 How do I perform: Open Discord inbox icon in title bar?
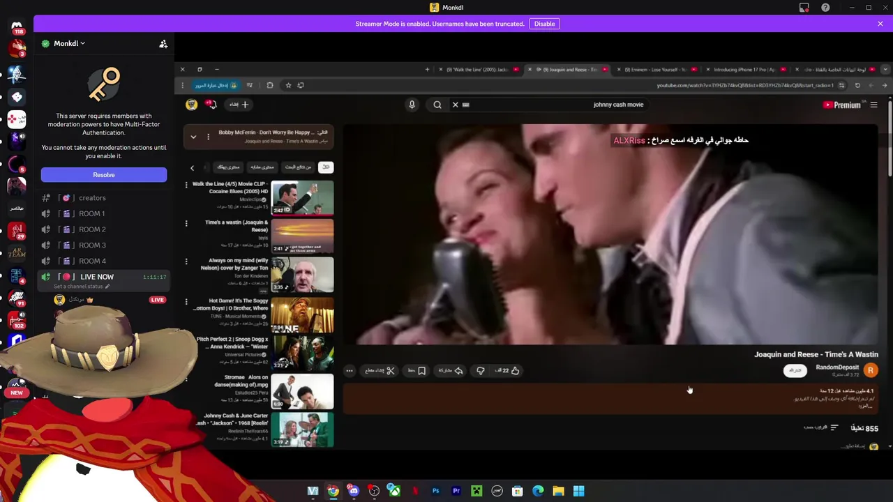[804, 8]
